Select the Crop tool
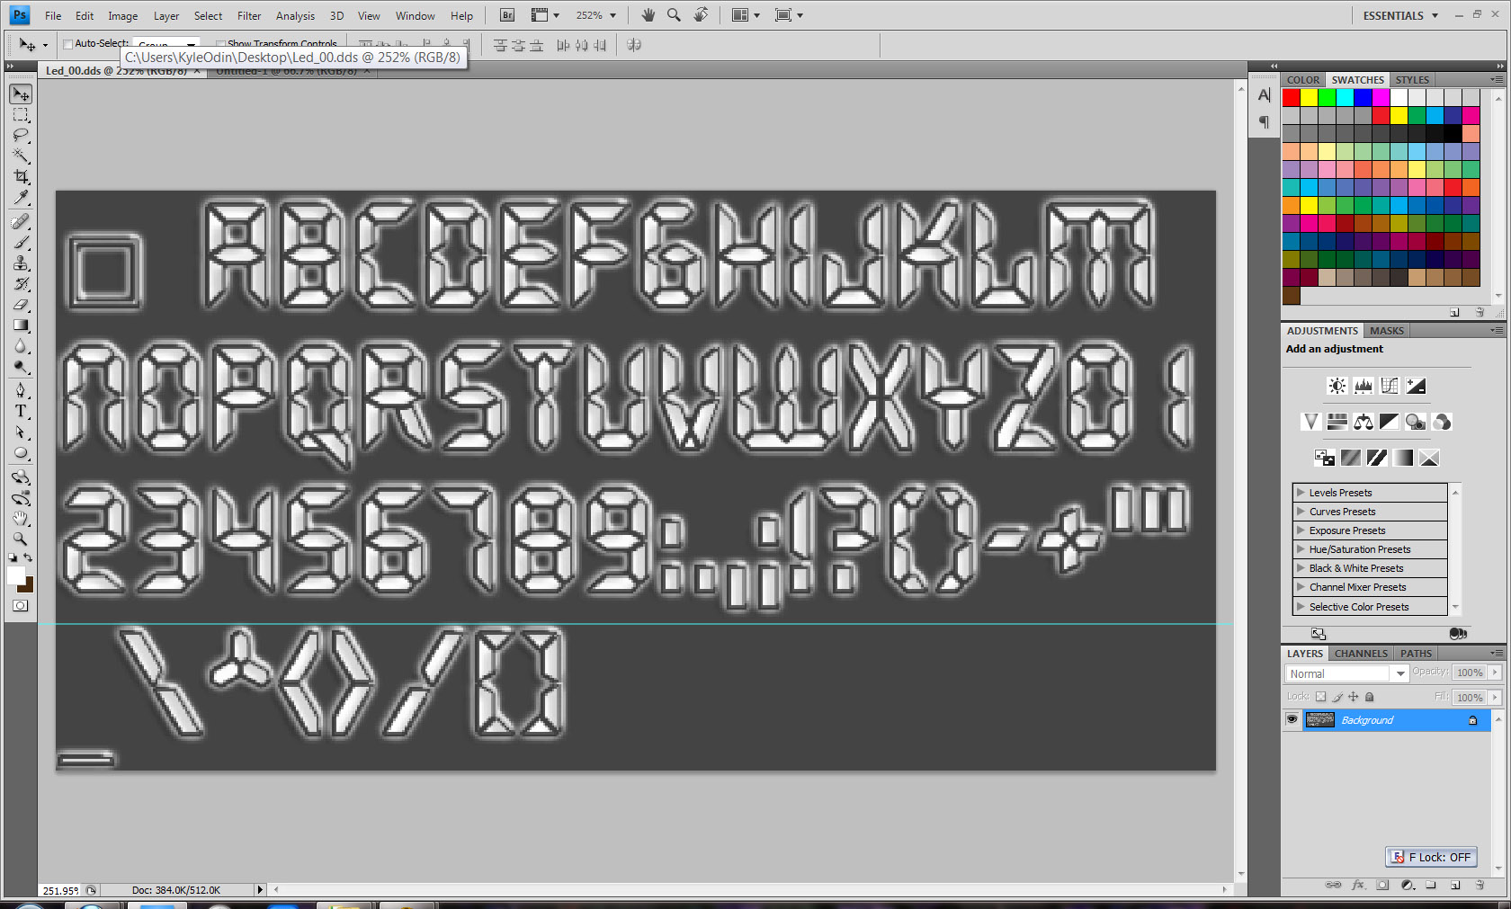This screenshot has width=1511, height=909. (x=21, y=177)
